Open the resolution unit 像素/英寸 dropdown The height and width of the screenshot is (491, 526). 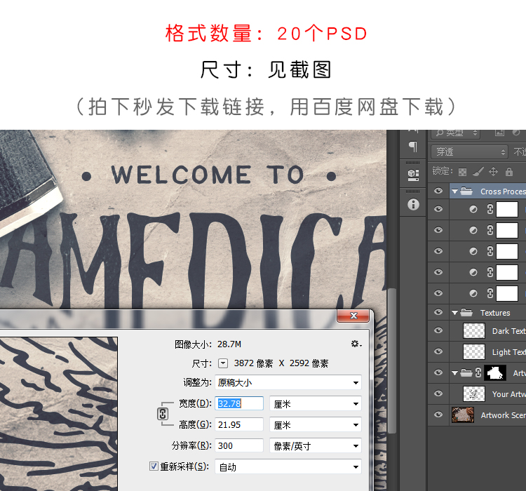click(315, 445)
